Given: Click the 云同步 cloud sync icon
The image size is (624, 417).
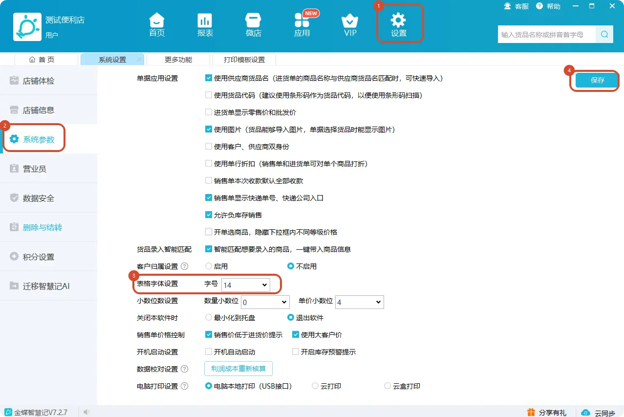Looking at the screenshot, I should tap(585, 412).
